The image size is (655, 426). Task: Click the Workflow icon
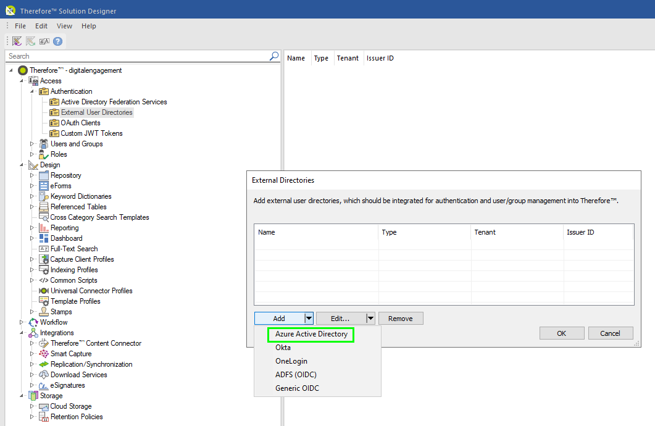tap(33, 322)
